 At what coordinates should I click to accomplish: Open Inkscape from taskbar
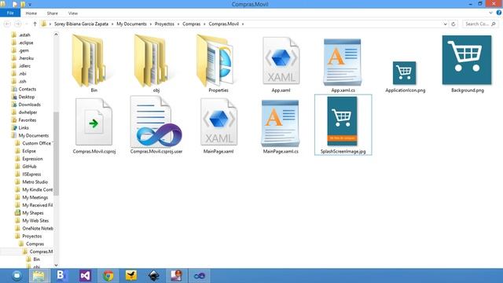point(154,276)
